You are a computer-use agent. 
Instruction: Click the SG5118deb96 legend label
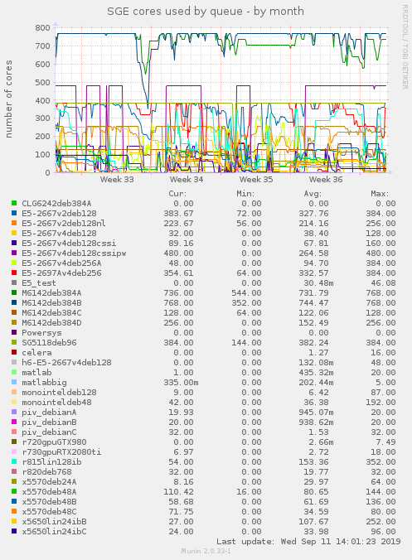(x=49, y=342)
